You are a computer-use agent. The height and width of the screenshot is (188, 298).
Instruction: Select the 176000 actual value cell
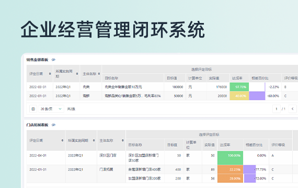[x=218, y=87]
